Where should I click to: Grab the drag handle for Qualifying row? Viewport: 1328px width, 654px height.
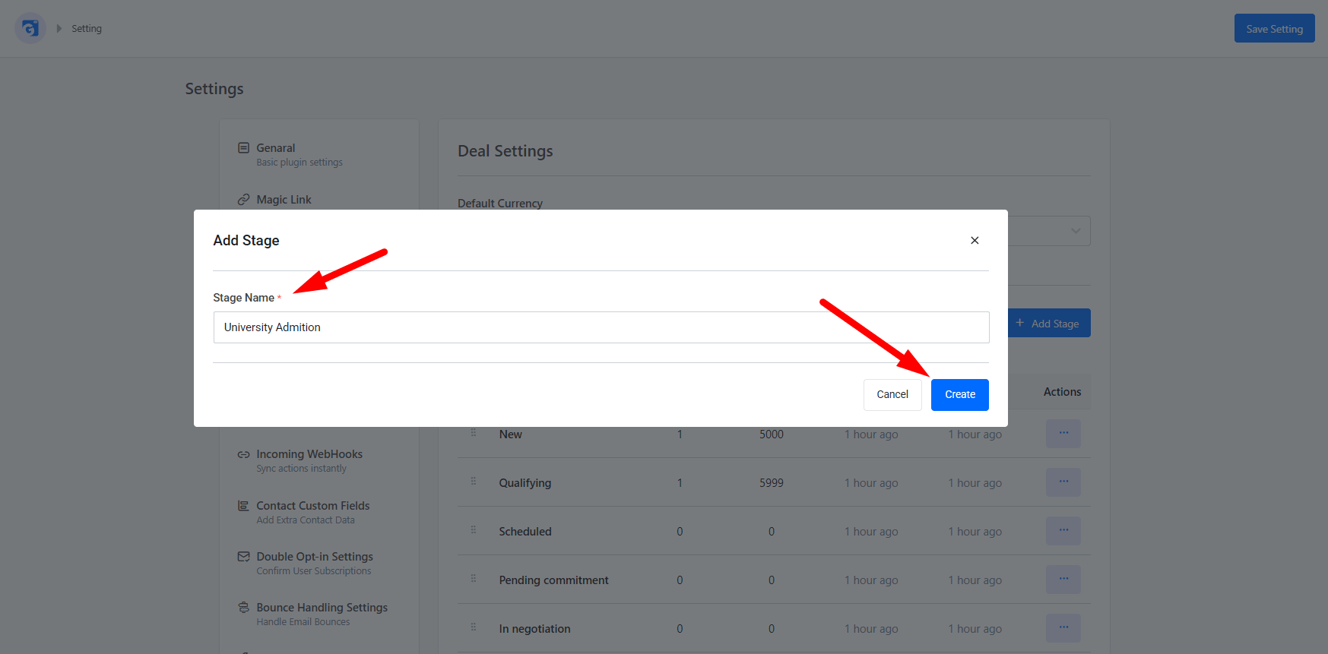[x=473, y=482]
